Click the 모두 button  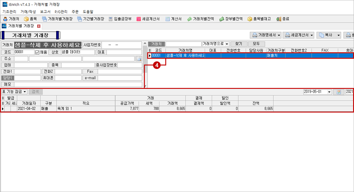257,44
